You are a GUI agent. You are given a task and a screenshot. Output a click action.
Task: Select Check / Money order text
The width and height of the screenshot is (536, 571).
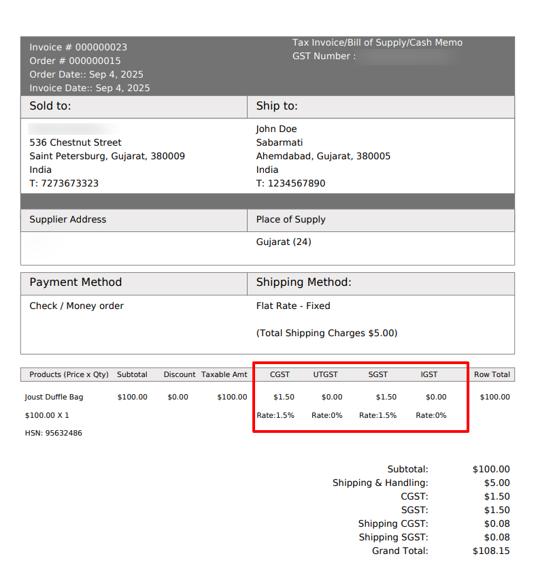point(76,306)
